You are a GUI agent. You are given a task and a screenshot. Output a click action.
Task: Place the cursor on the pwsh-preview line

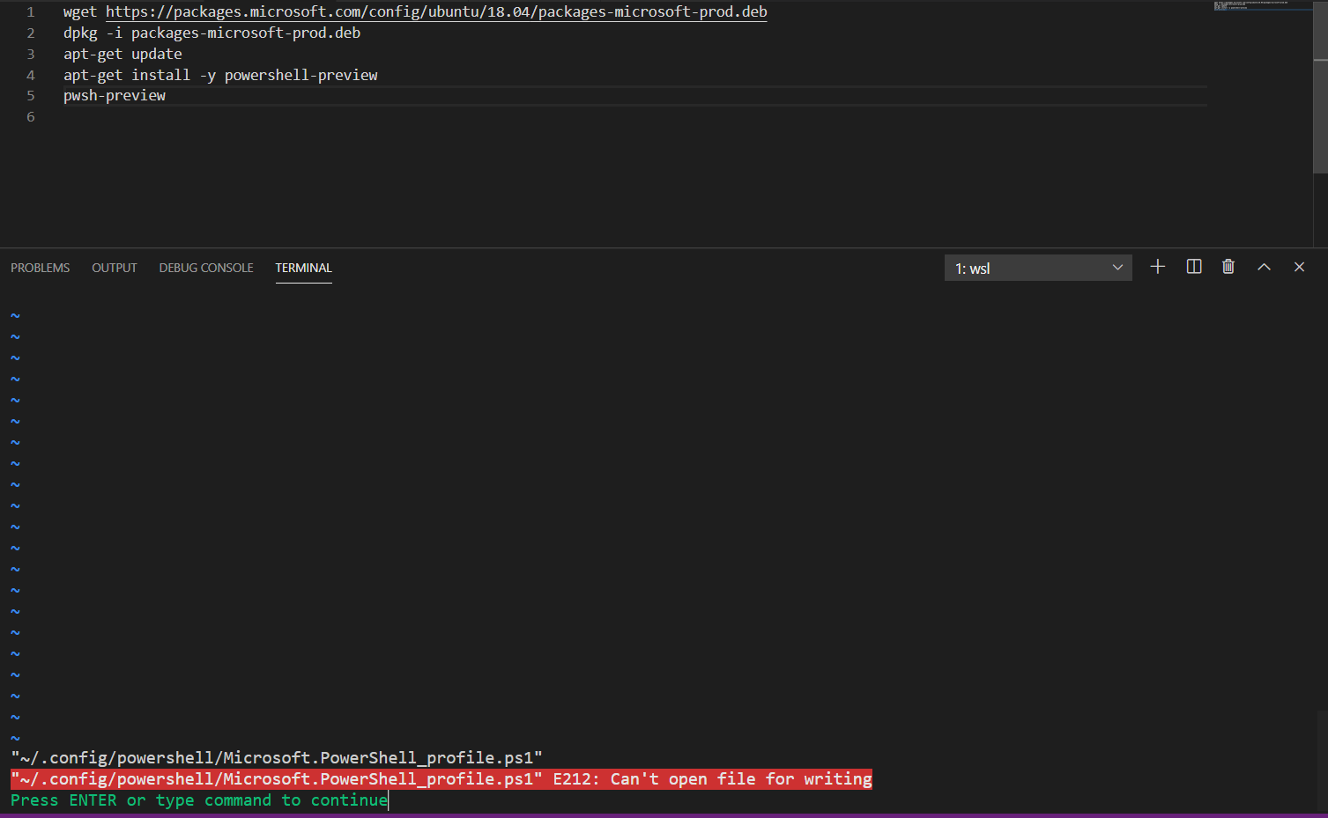115,95
